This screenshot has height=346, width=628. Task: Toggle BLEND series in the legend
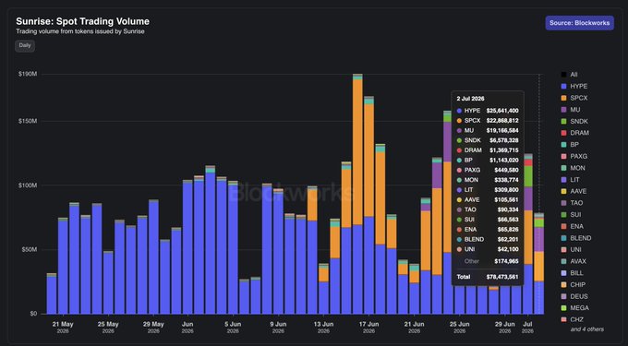point(576,238)
